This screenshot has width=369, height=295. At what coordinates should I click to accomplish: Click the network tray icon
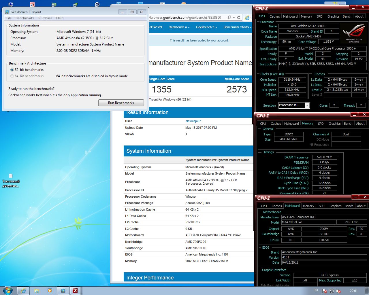332,291
